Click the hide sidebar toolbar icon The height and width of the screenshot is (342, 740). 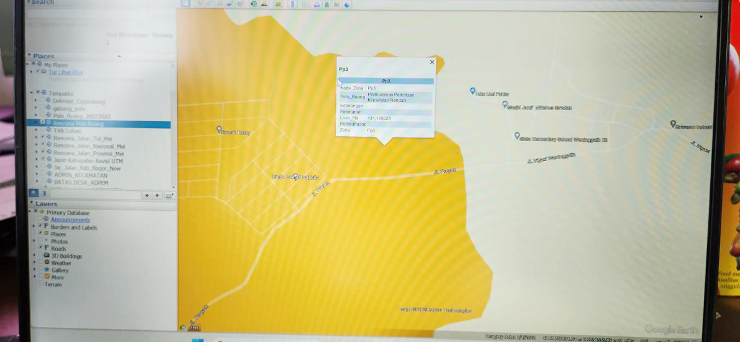click(x=186, y=3)
